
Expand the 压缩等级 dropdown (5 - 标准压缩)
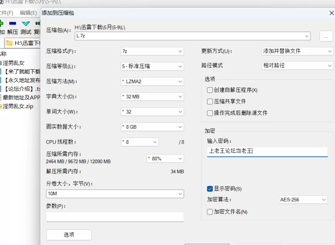click(x=152, y=66)
